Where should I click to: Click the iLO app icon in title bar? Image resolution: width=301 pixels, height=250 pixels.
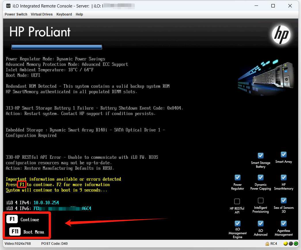click(8, 6)
